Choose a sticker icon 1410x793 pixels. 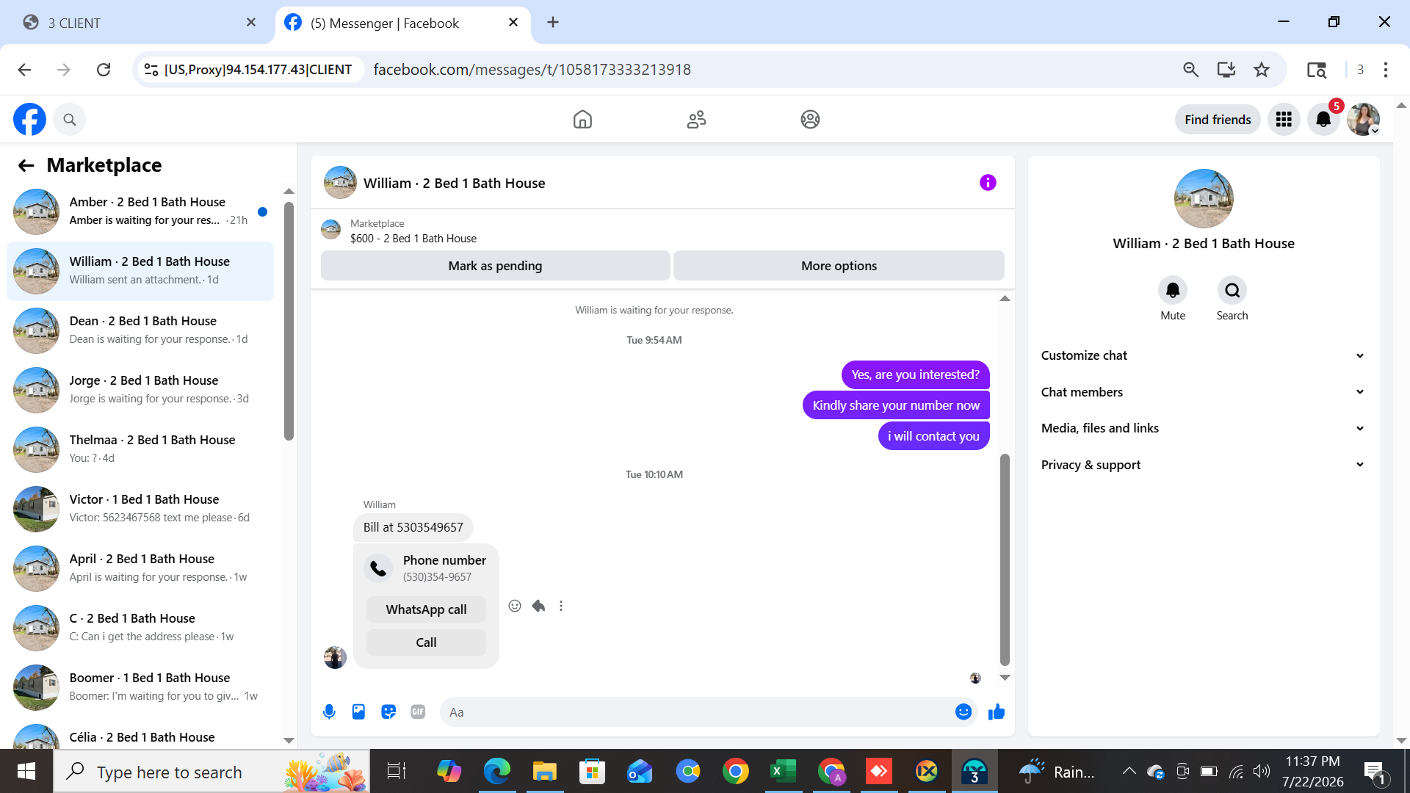pos(388,711)
